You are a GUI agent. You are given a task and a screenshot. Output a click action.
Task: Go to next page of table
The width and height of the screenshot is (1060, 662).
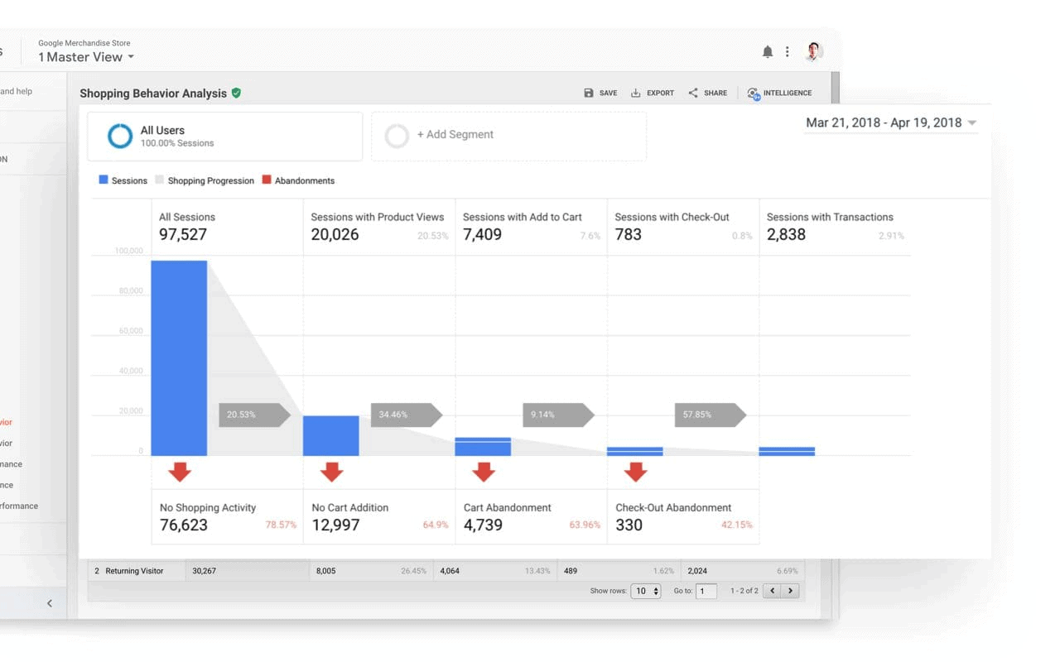point(792,591)
